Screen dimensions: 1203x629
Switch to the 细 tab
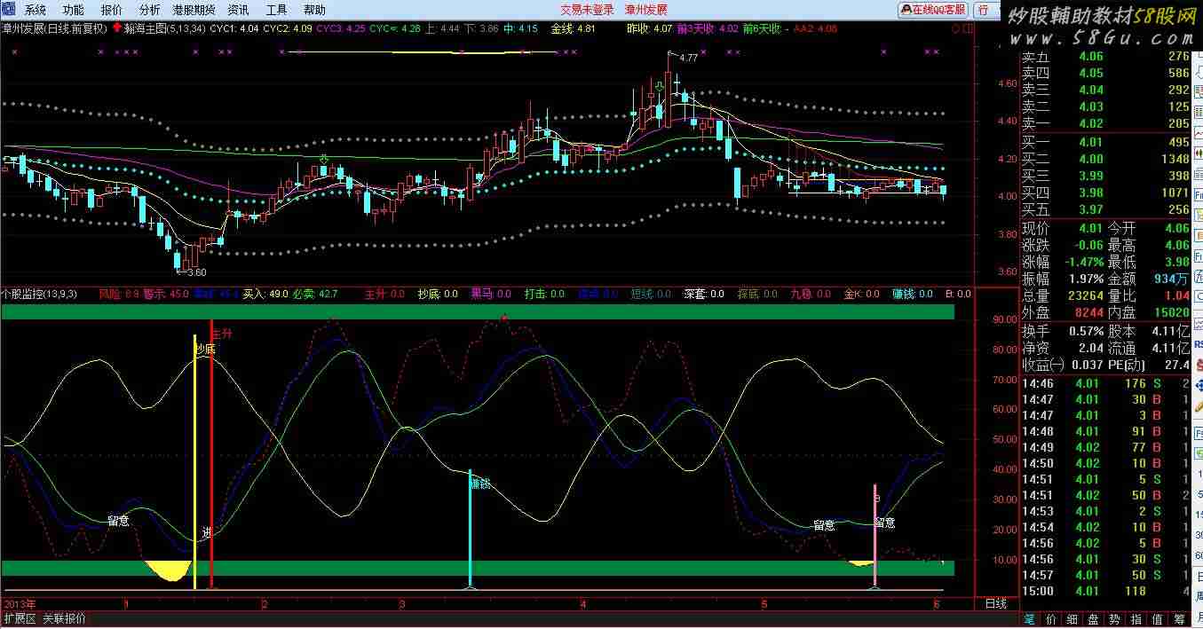(1072, 618)
